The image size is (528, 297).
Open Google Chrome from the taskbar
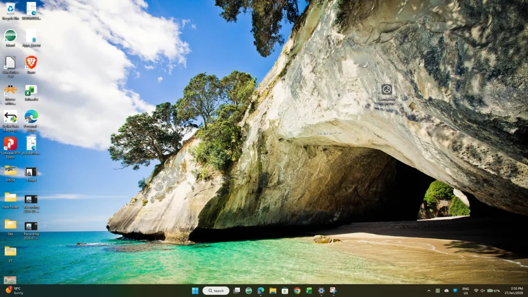pyautogui.click(x=297, y=291)
